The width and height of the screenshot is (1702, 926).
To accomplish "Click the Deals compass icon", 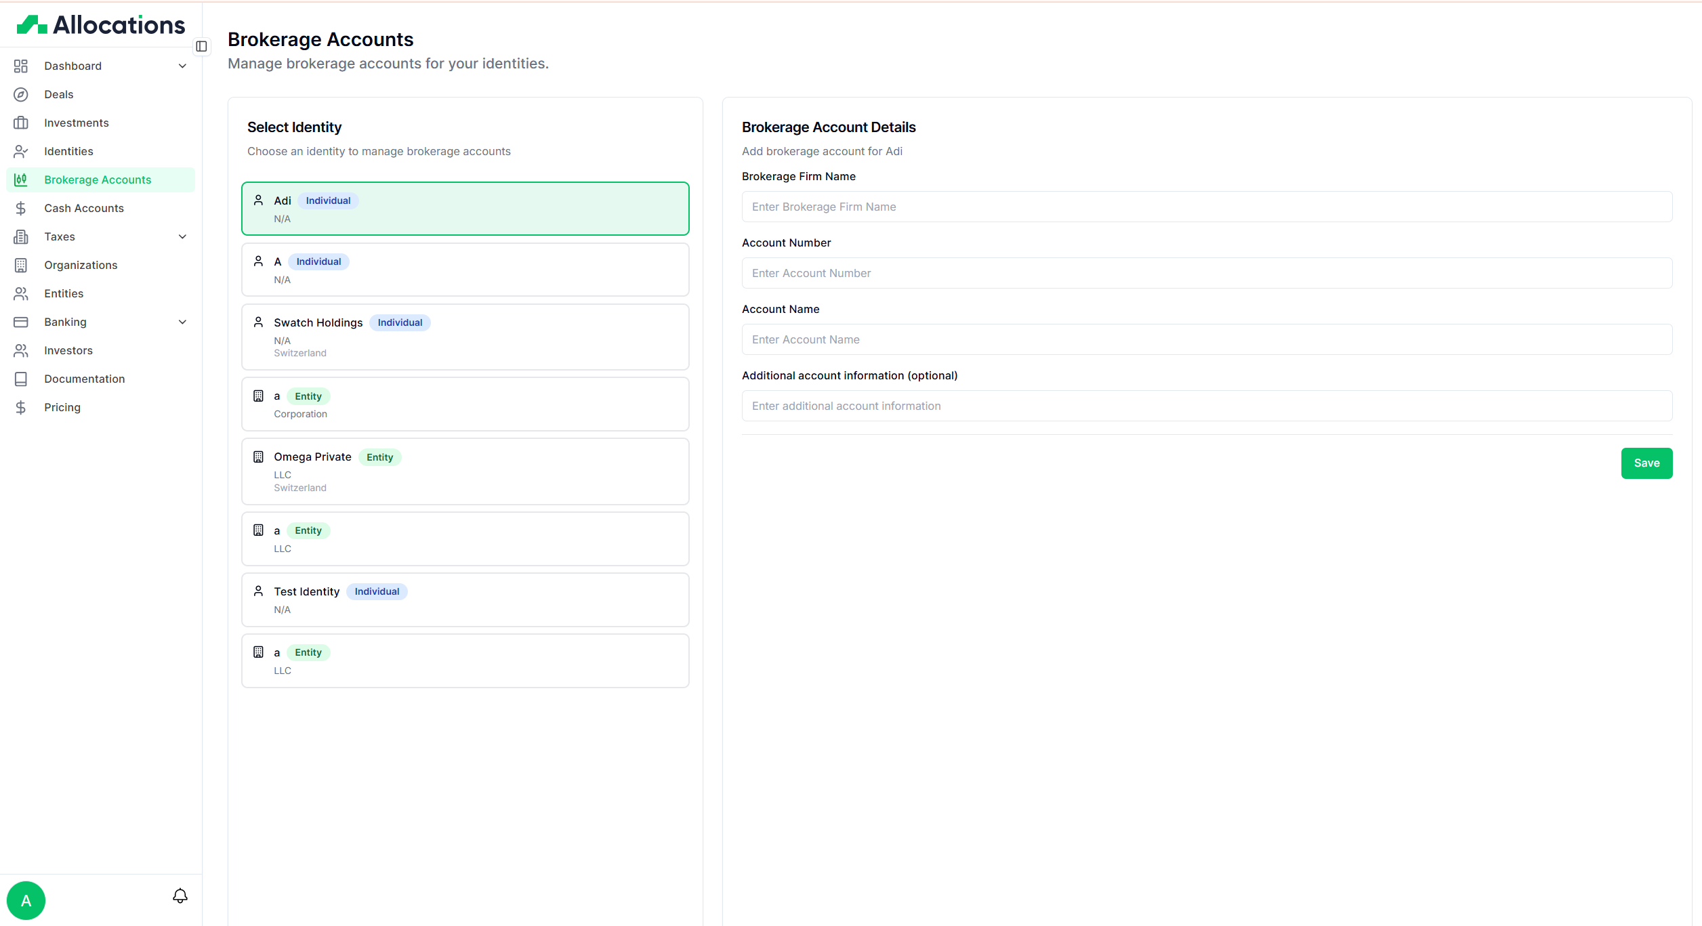I will click(x=21, y=94).
